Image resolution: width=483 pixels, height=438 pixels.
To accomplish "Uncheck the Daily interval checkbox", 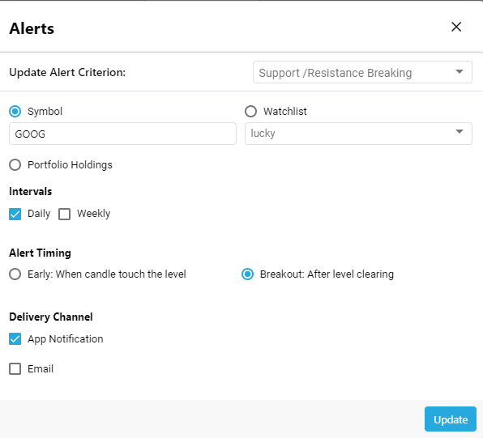I will pyautogui.click(x=15, y=214).
